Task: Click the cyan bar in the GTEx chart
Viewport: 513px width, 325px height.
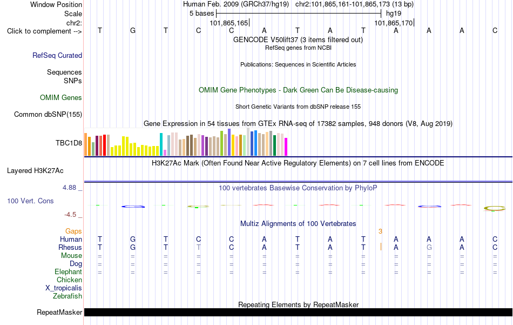Action: click(161, 144)
